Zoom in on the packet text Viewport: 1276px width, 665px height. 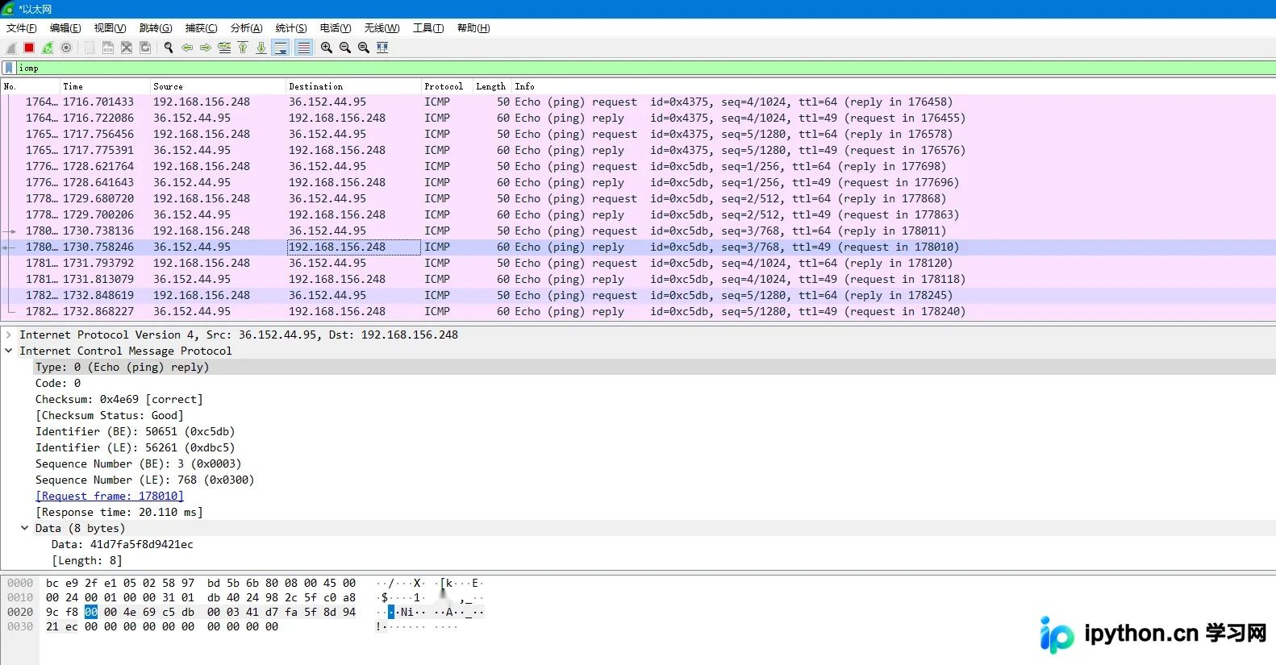pyautogui.click(x=327, y=48)
